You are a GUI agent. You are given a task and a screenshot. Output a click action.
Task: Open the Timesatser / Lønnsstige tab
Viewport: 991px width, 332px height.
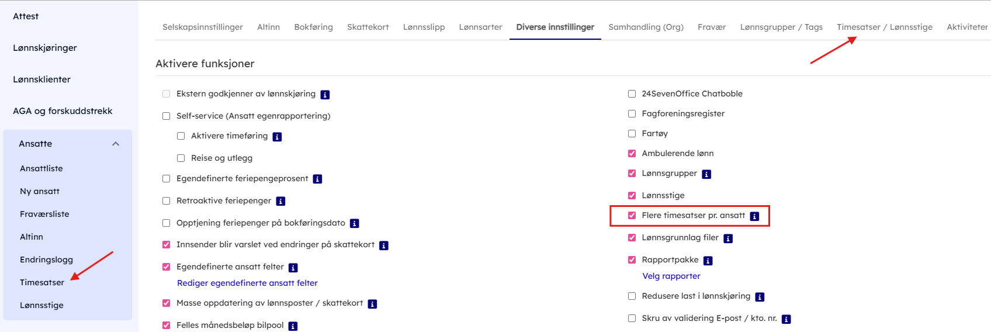pyautogui.click(x=884, y=27)
